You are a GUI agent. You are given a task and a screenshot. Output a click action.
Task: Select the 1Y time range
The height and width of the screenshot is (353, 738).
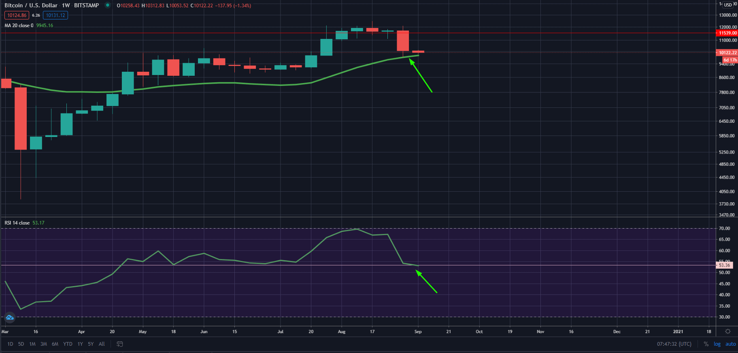pos(80,344)
